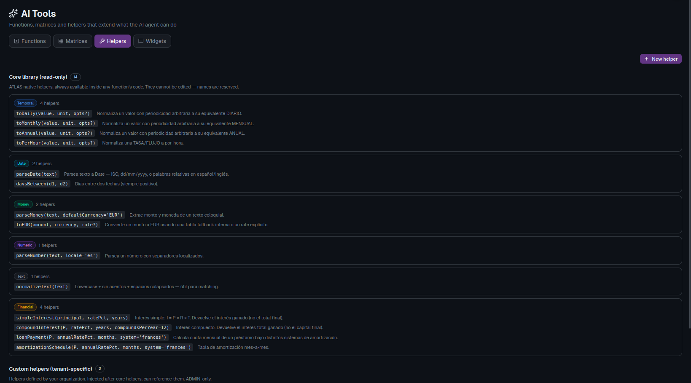The image size is (691, 383).
Task: Switch to the Matrices tab
Action: click(73, 41)
